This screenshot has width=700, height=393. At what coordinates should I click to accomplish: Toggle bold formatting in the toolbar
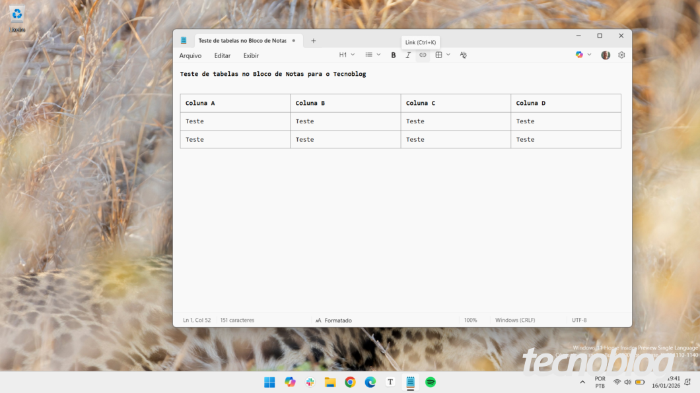[x=394, y=55]
